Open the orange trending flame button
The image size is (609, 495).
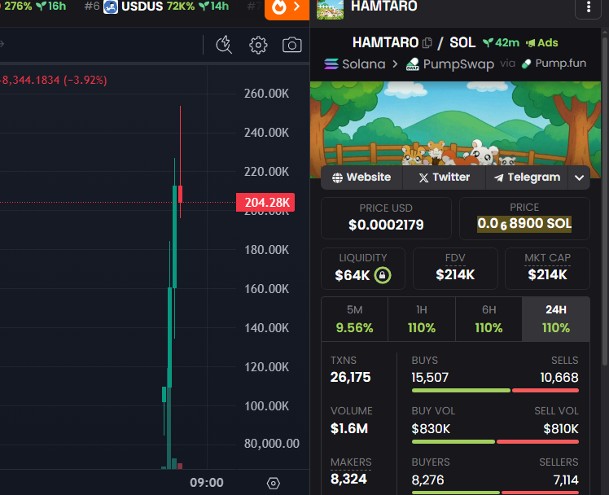(287, 8)
